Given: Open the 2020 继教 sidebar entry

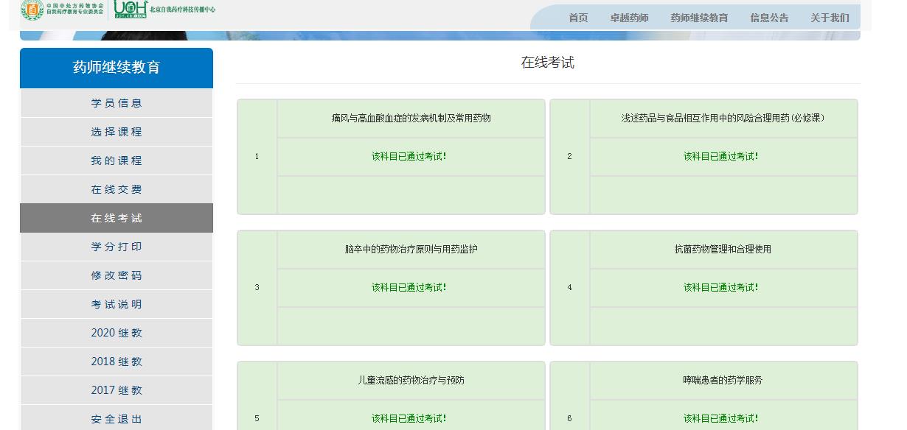Looking at the screenshot, I should tap(117, 333).
